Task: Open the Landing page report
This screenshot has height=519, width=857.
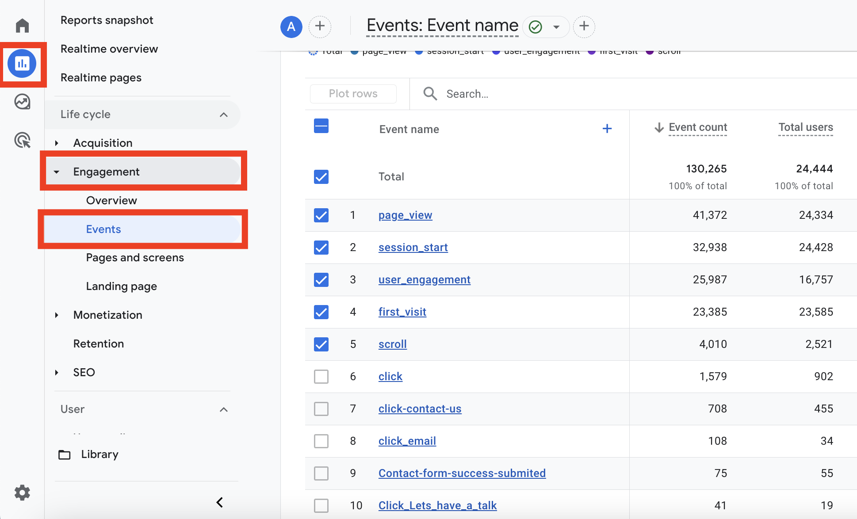Action: (x=122, y=286)
